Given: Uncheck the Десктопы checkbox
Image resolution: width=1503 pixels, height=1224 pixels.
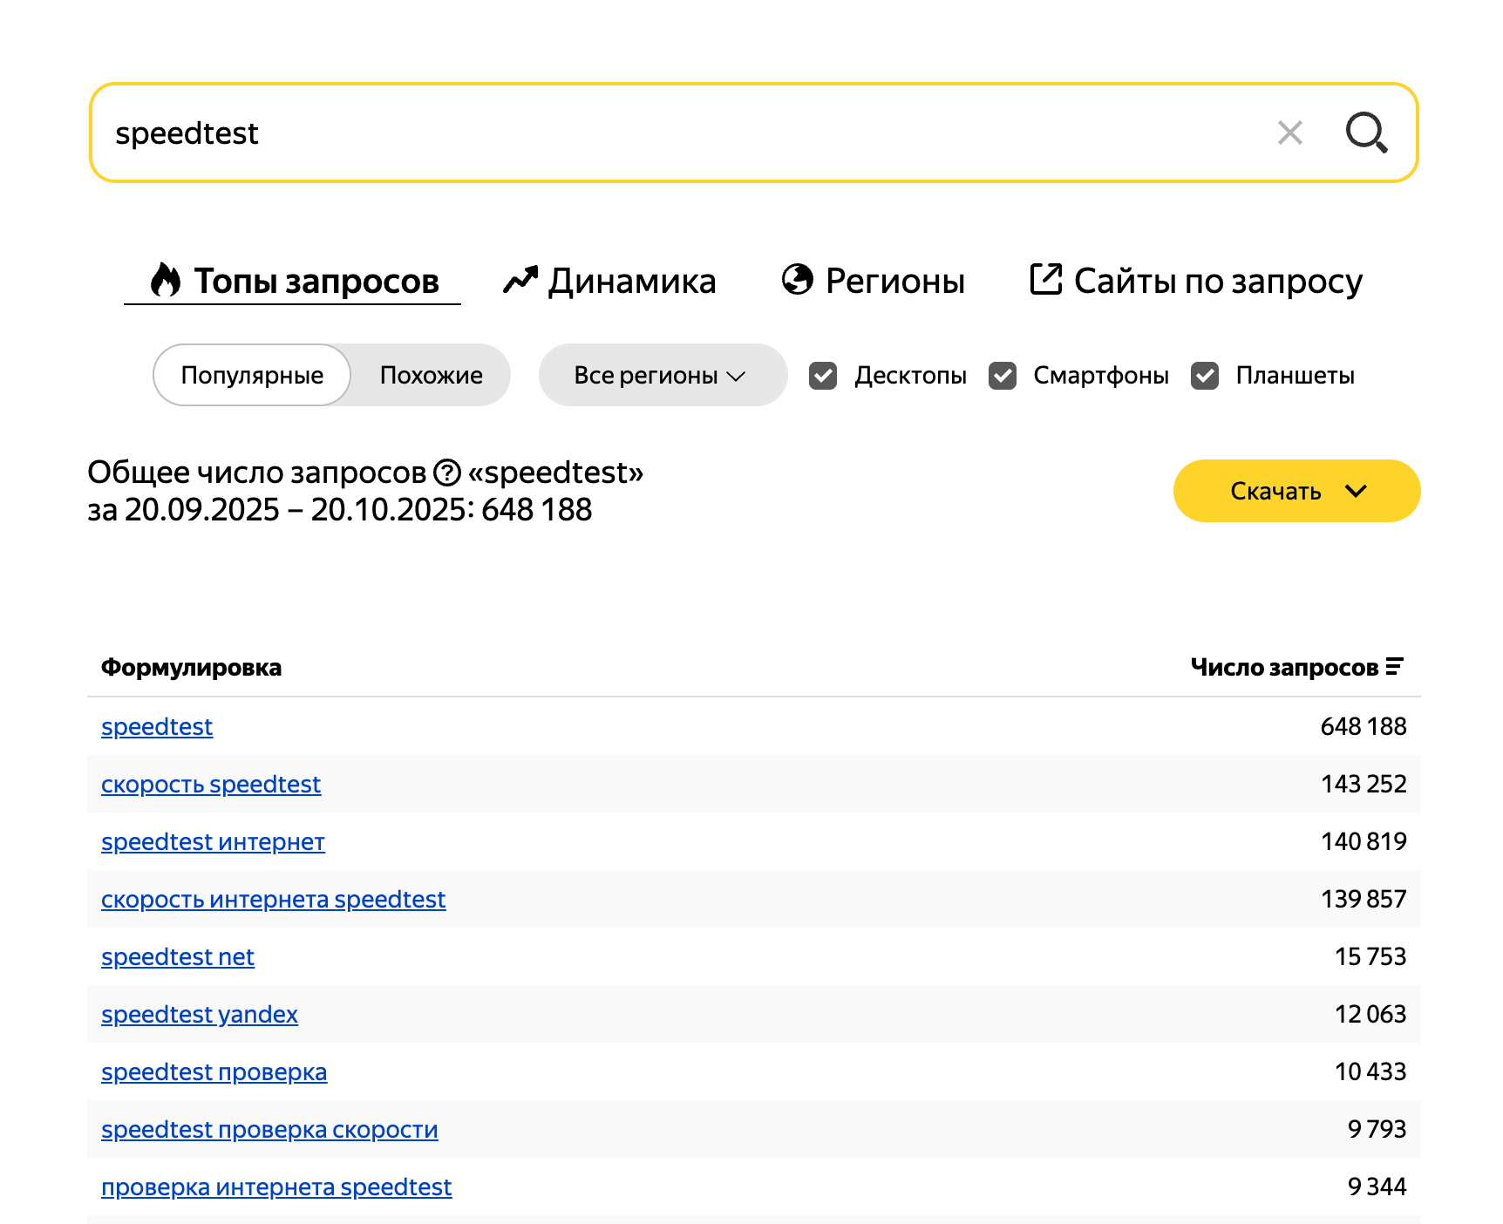Looking at the screenshot, I should [x=823, y=376].
